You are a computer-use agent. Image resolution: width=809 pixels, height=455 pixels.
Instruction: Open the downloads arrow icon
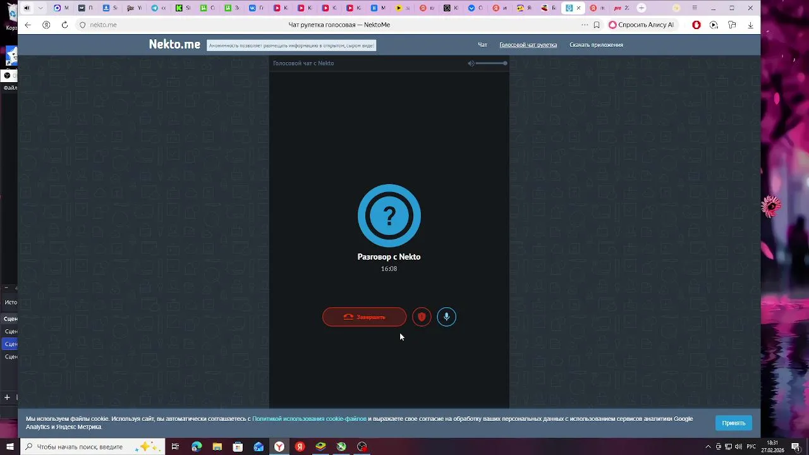pos(751,25)
